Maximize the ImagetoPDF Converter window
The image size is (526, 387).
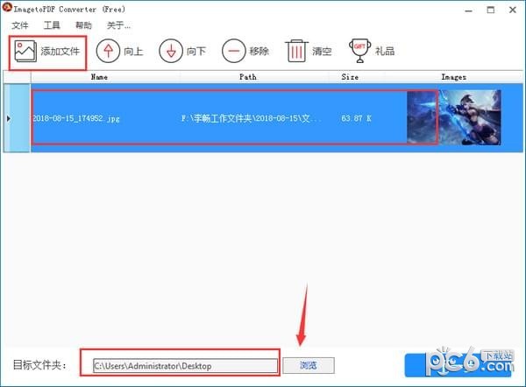pyautogui.click(x=491, y=10)
